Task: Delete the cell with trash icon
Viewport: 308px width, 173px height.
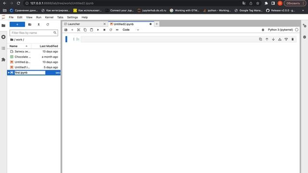Action: [x=293, y=39]
